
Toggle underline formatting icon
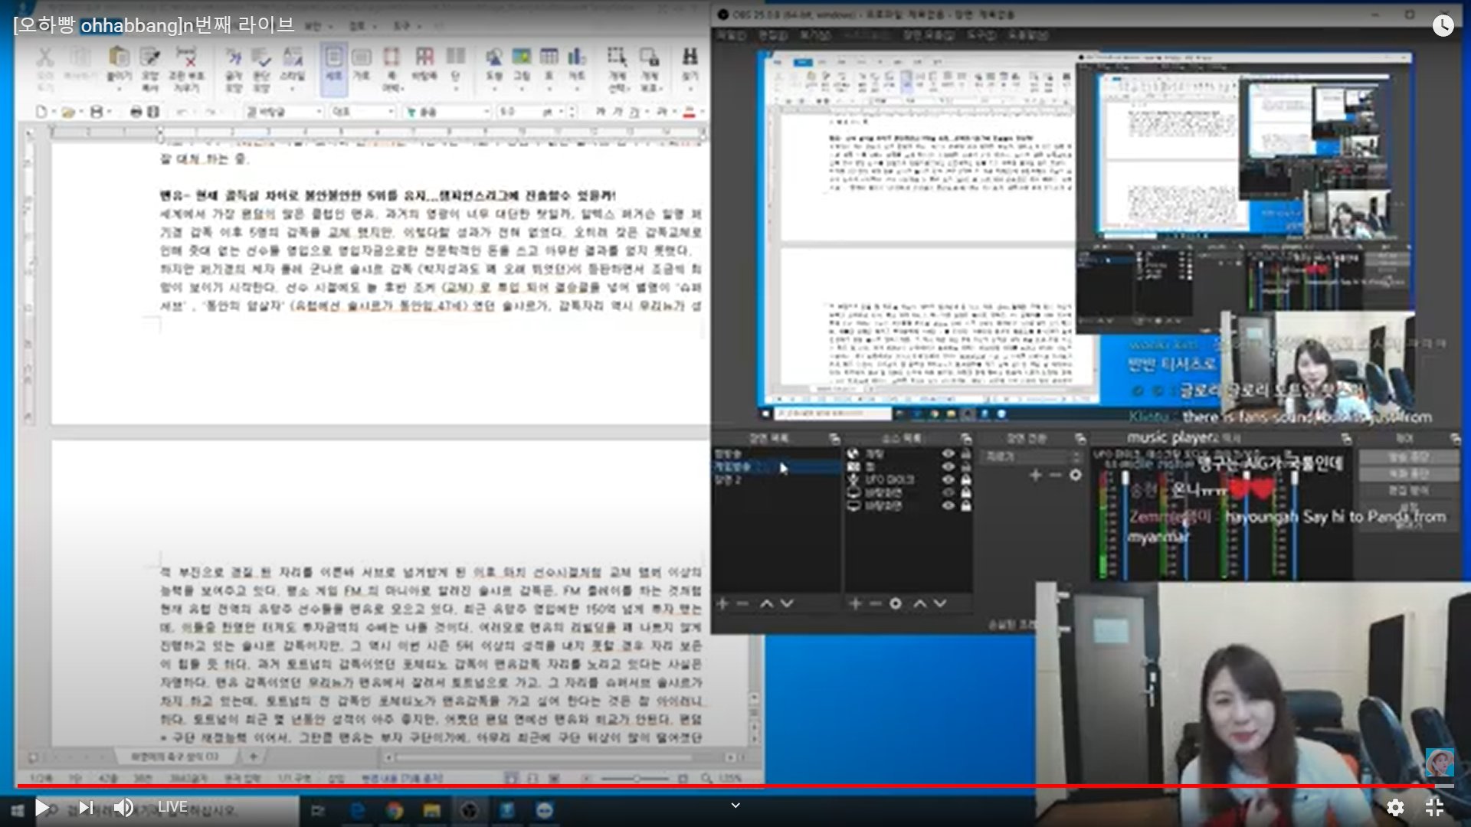pos(634,112)
